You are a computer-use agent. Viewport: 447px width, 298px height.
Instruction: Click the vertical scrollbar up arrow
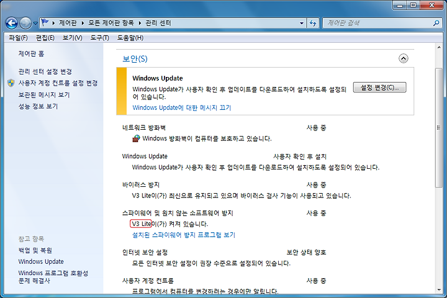tap(439, 47)
